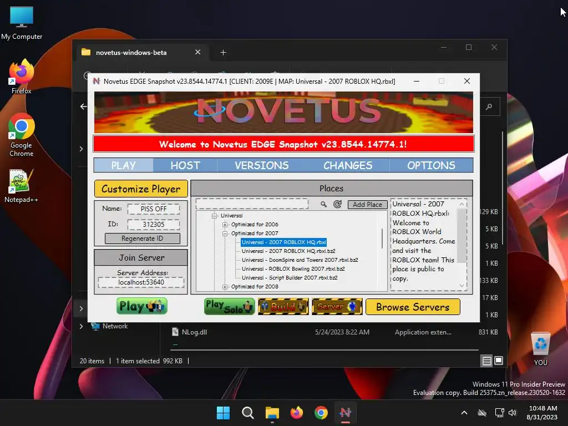The height and width of the screenshot is (426, 568).
Task: Open the OPTIONS tab
Action: coord(431,165)
